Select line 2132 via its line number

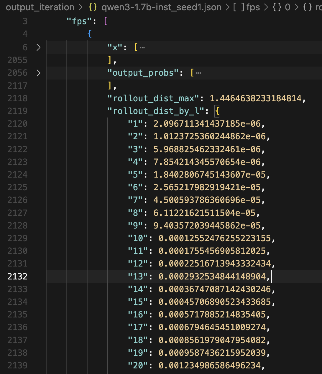coord(17,276)
